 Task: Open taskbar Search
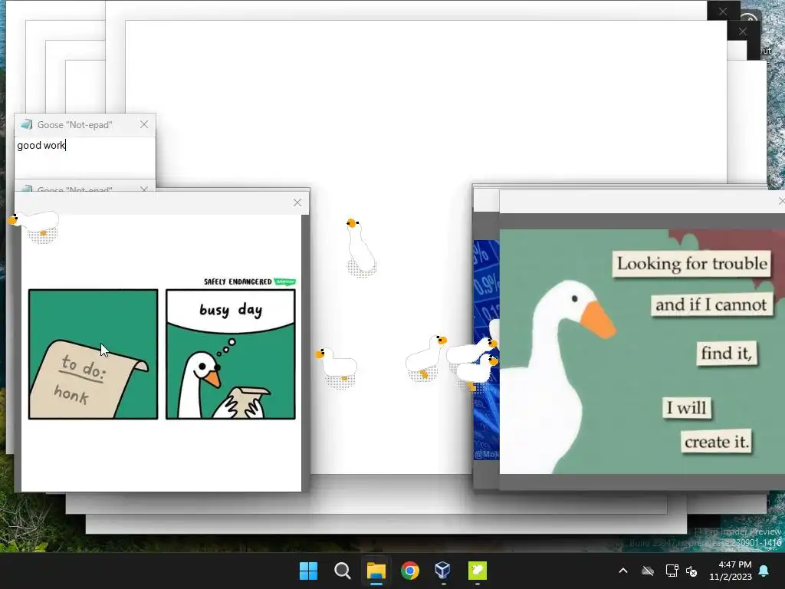(x=343, y=571)
